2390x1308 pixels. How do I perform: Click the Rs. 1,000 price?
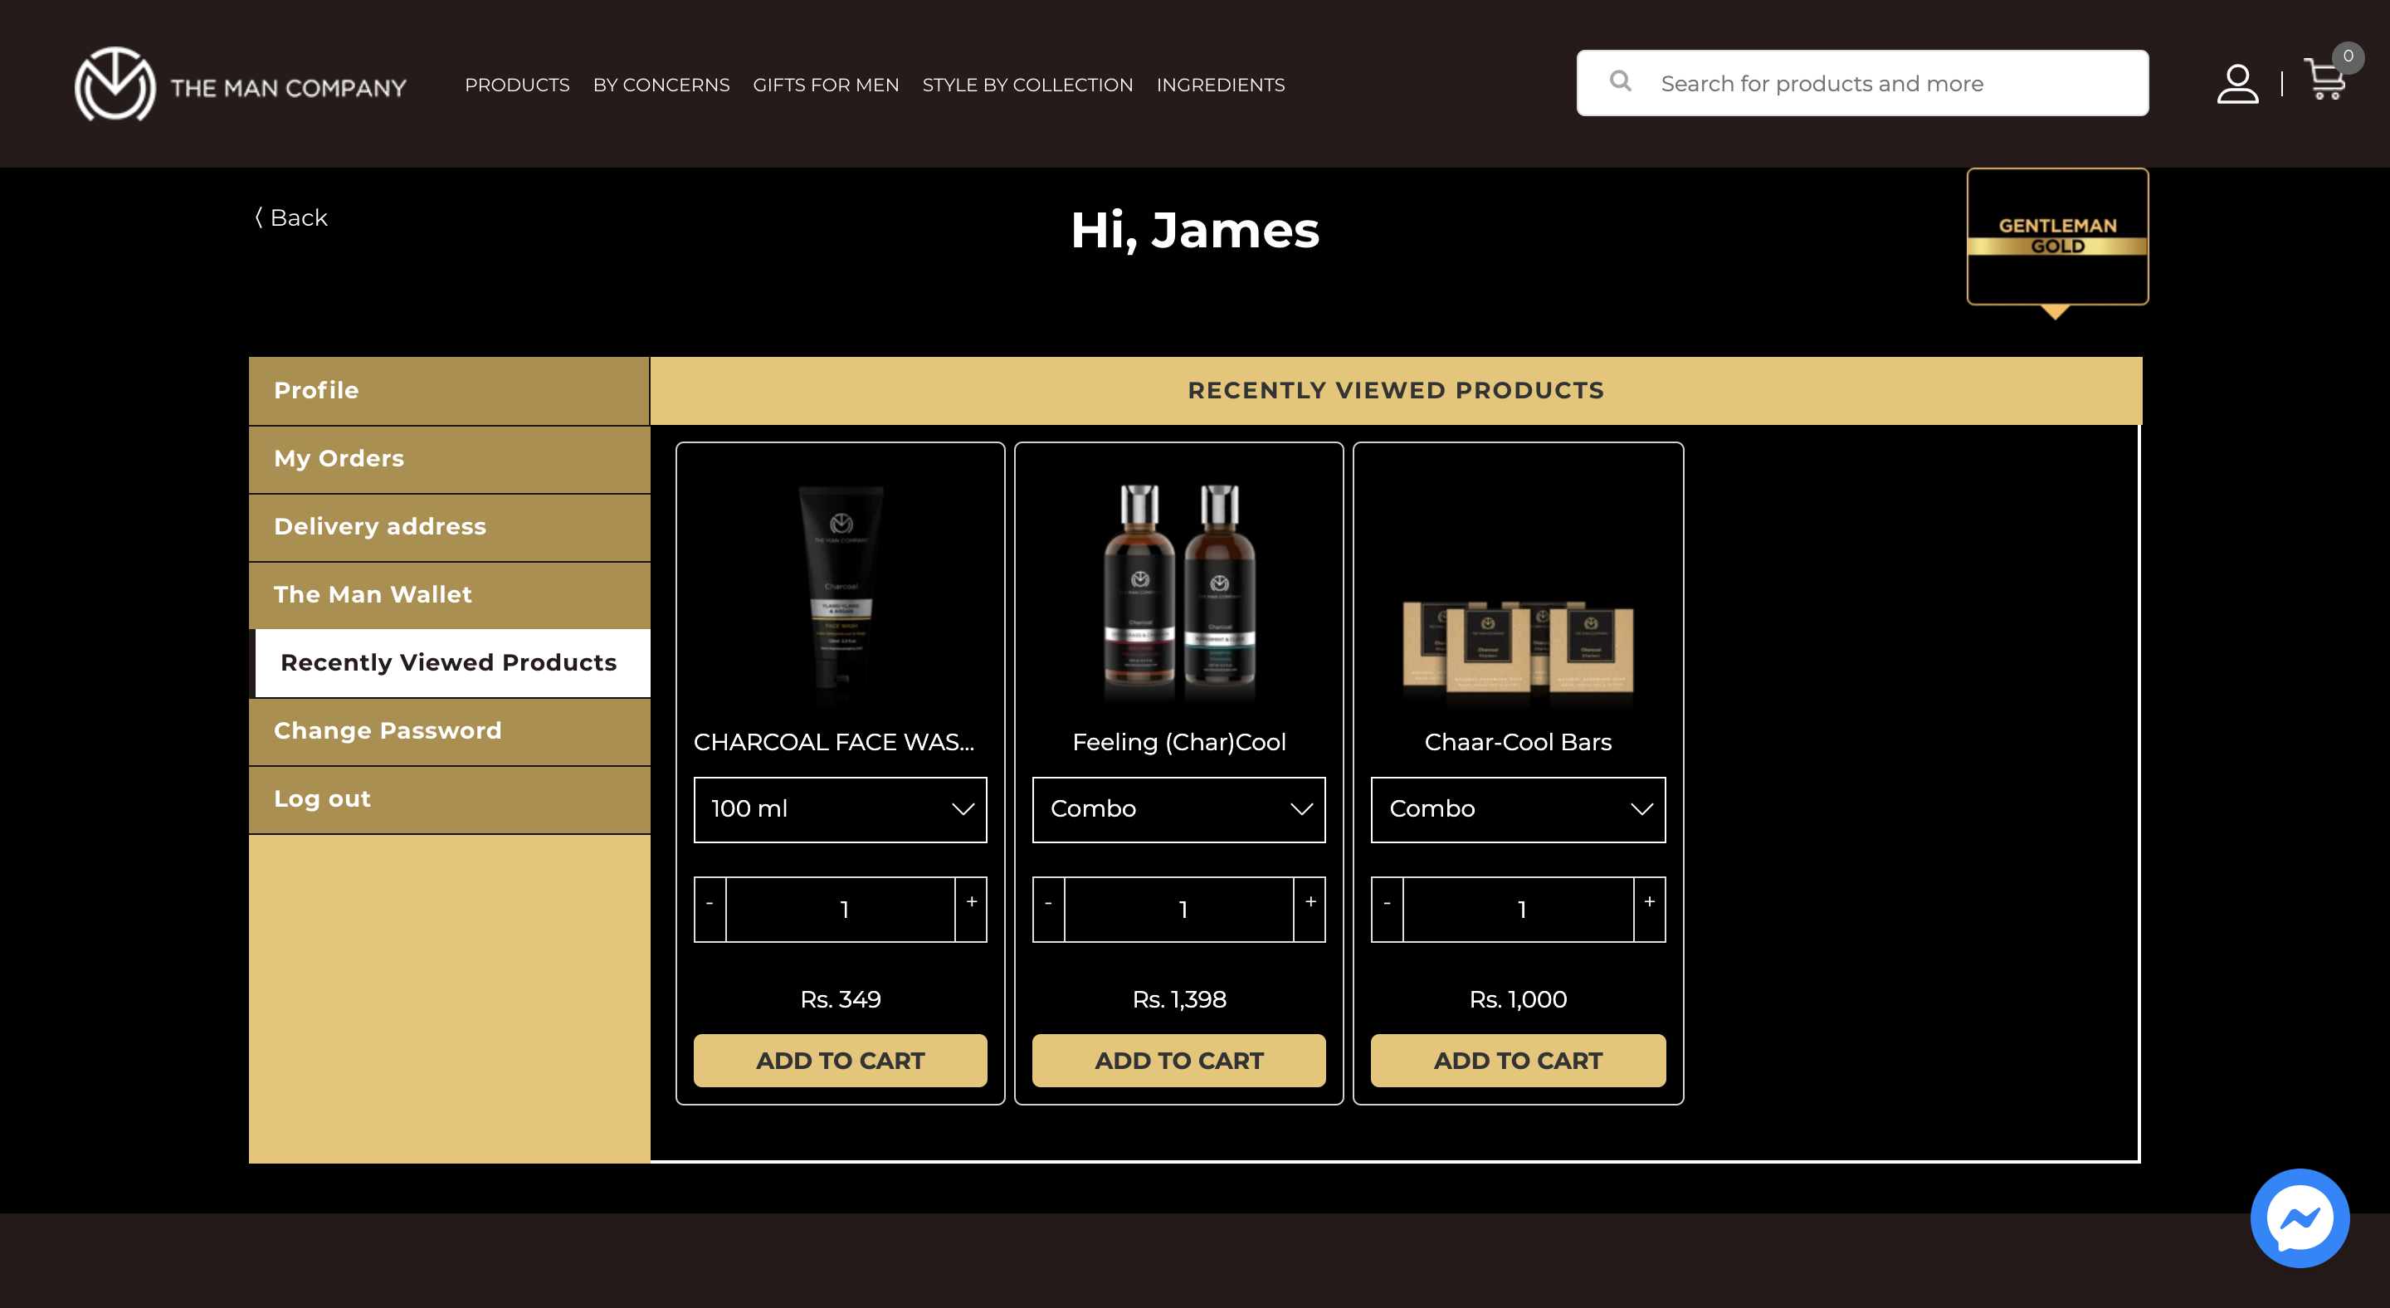[1518, 999]
